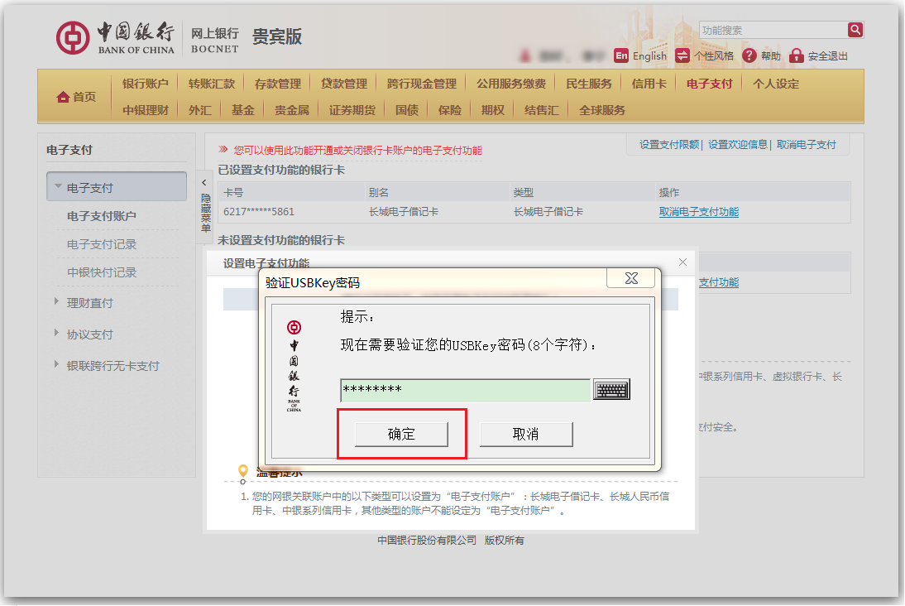Open the virtual keyboard icon

[611, 390]
